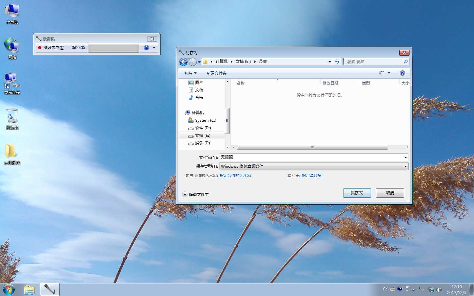Open the Sound Recorder help icon
The width and height of the screenshot is (474, 296).
click(146, 47)
